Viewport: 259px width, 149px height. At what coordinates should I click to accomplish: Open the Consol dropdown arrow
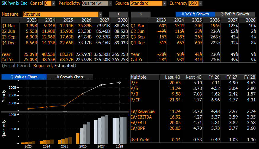53,3
